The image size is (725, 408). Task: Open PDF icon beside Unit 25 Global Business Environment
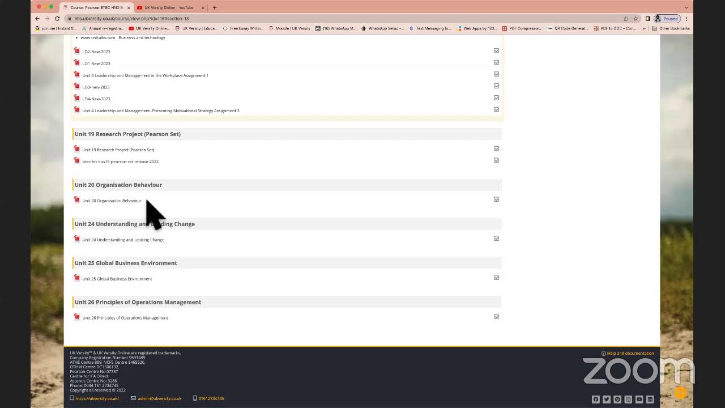coord(77,278)
